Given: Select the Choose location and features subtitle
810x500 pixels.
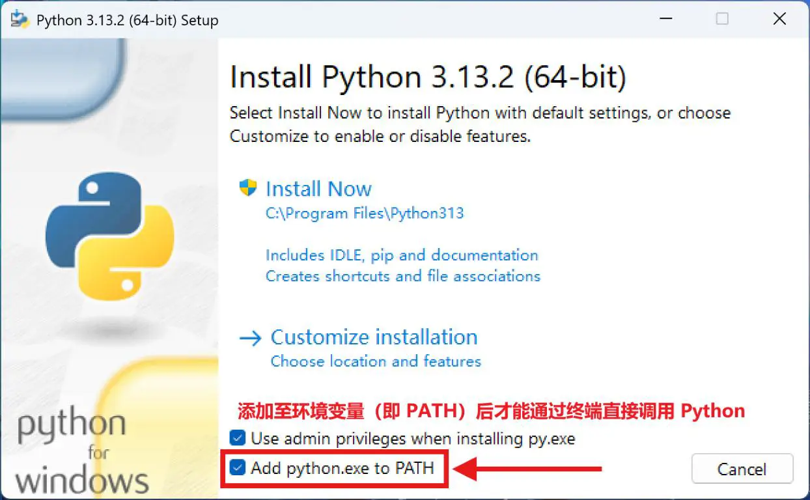Looking at the screenshot, I should (376, 361).
